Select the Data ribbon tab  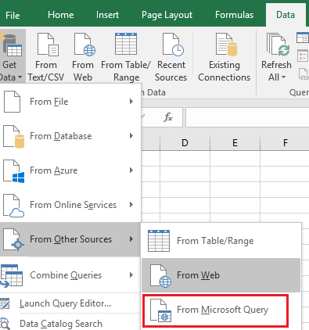click(x=286, y=15)
